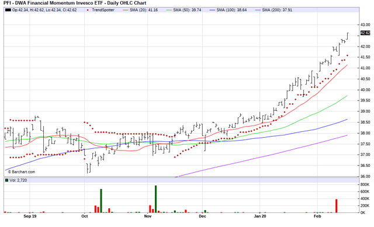
Task: Click the 400K volume axis label
Action: (365, 198)
